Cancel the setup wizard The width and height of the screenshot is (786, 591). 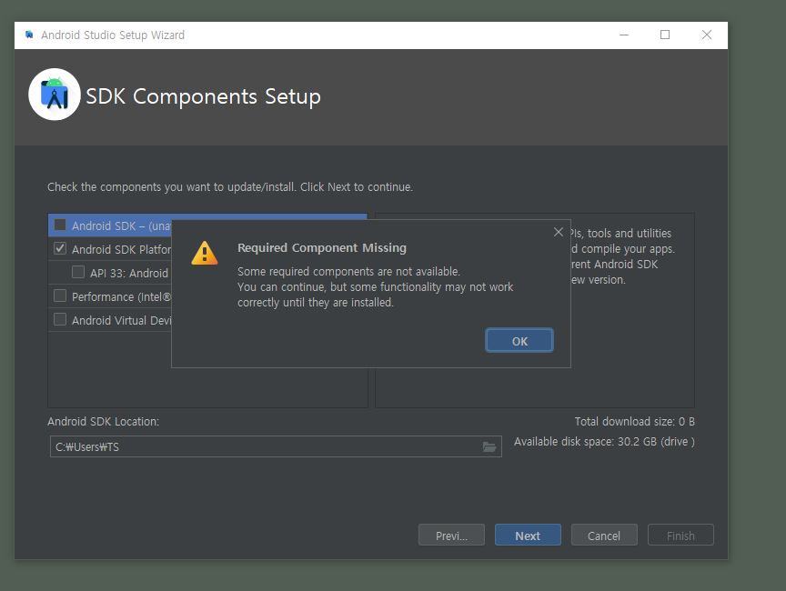[604, 535]
